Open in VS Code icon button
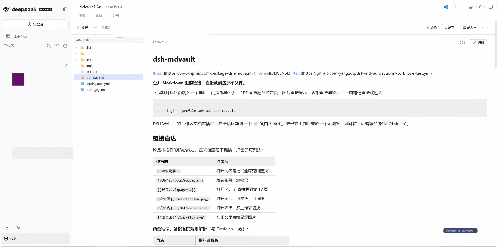 pos(446,7)
